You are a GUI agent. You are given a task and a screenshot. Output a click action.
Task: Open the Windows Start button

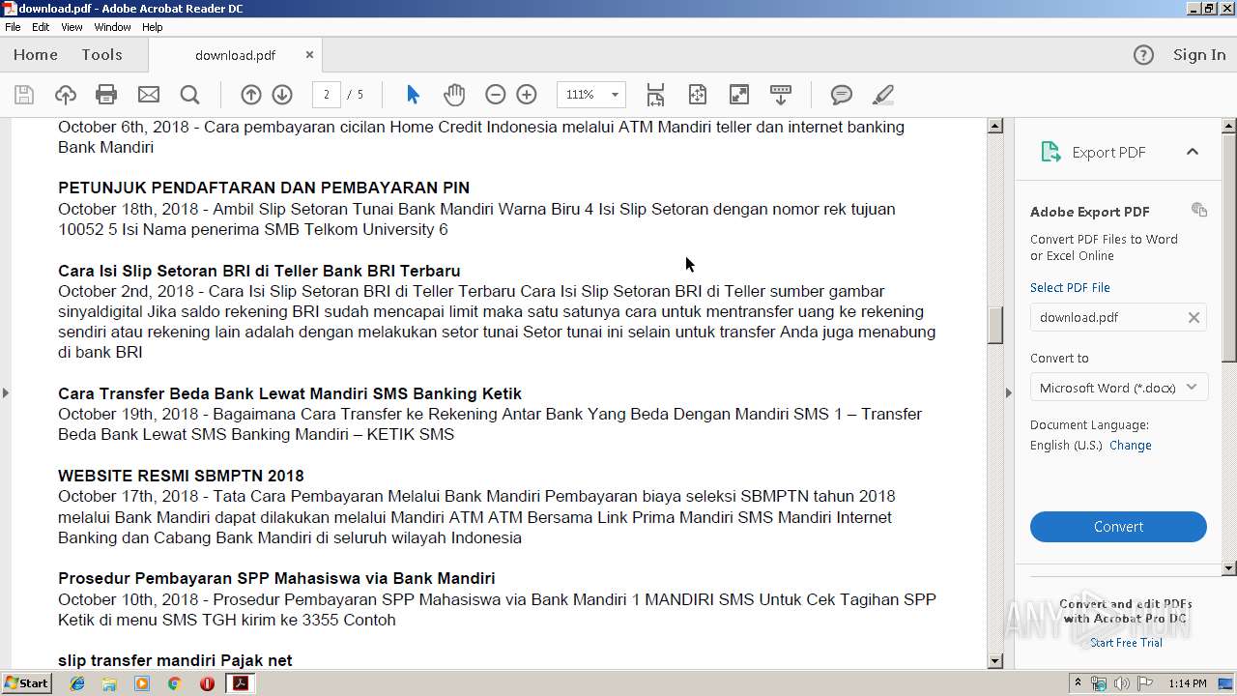[x=26, y=683]
